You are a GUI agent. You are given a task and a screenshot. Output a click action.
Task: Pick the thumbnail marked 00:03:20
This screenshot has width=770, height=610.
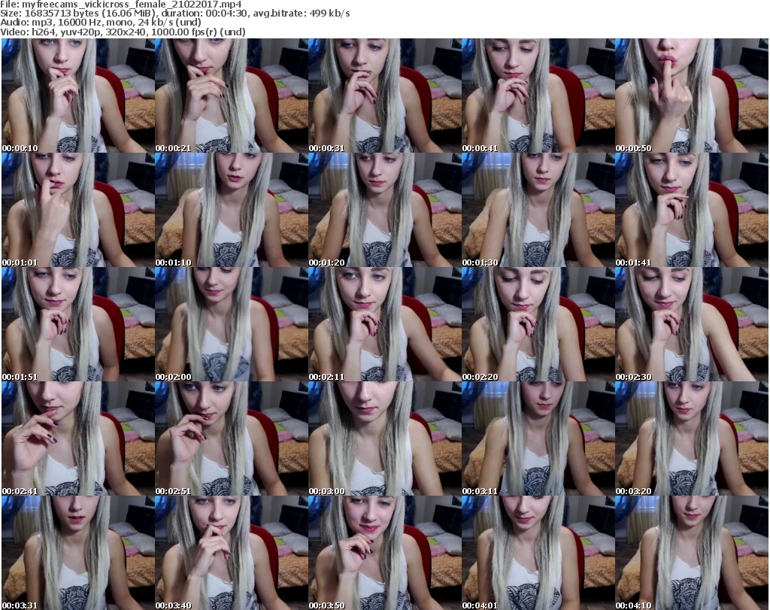pos(692,439)
